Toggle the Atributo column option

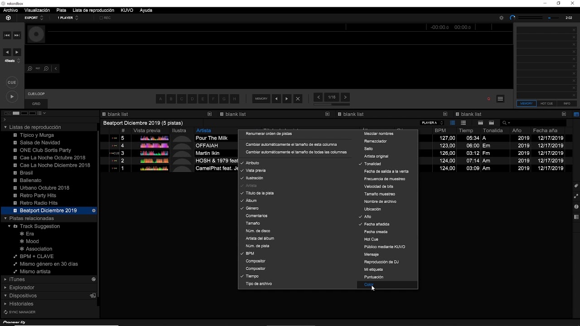252,163
